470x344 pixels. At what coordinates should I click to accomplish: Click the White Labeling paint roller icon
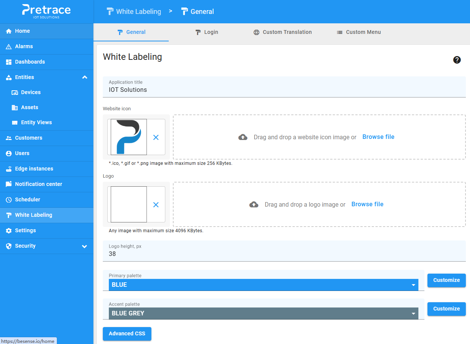click(x=9, y=215)
